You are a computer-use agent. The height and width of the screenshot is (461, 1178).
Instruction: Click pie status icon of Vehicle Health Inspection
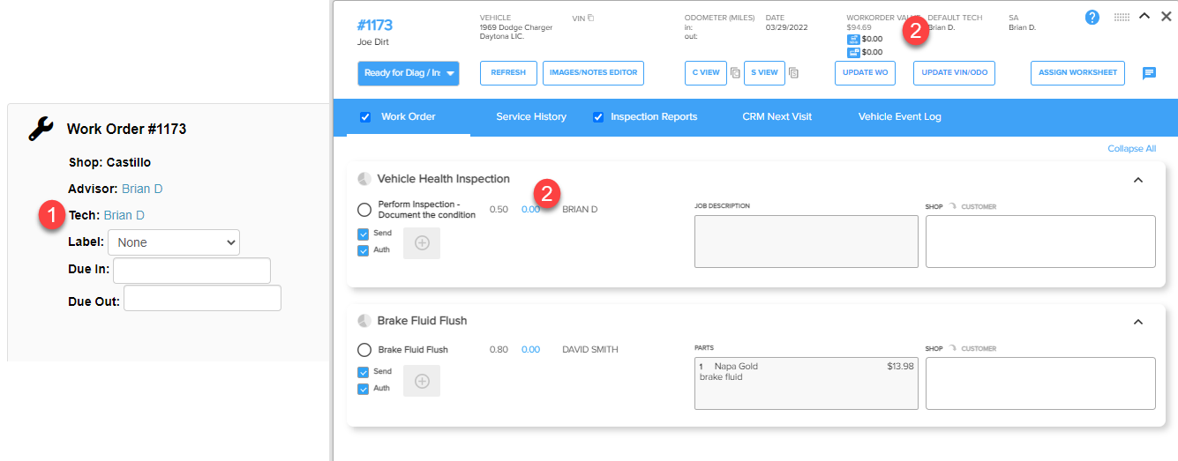tap(364, 179)
